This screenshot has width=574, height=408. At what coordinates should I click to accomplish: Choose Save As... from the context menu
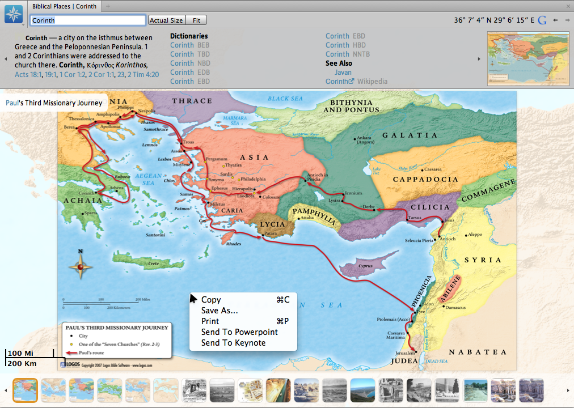(x=243, y=311)
